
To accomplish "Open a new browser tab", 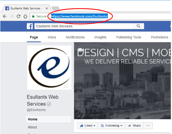I will click(x=56, y=9).
